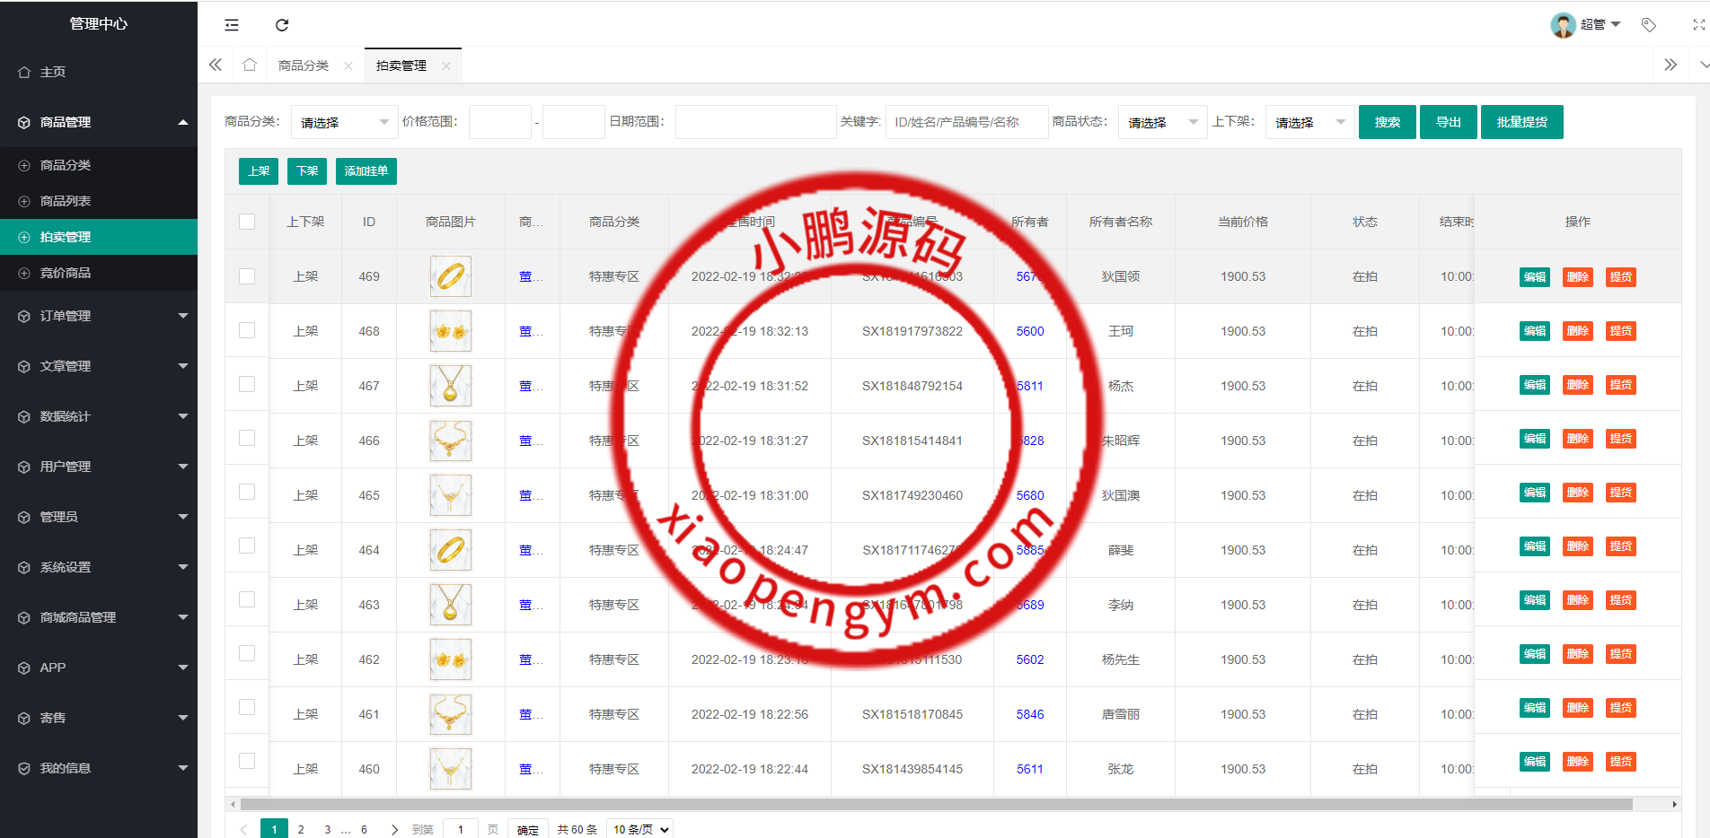Click the tag icon near user avatar
The height and width of the screenshot is (838, 1710).
(x=1649, y=25)
